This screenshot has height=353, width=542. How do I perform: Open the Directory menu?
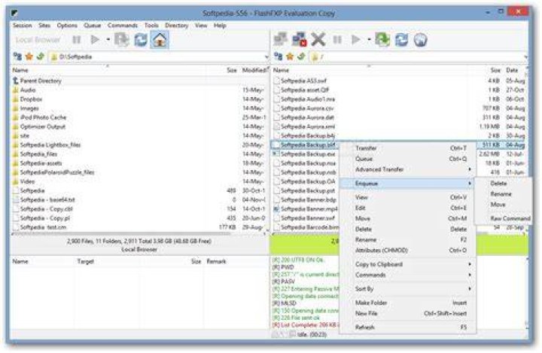point(177,26)
